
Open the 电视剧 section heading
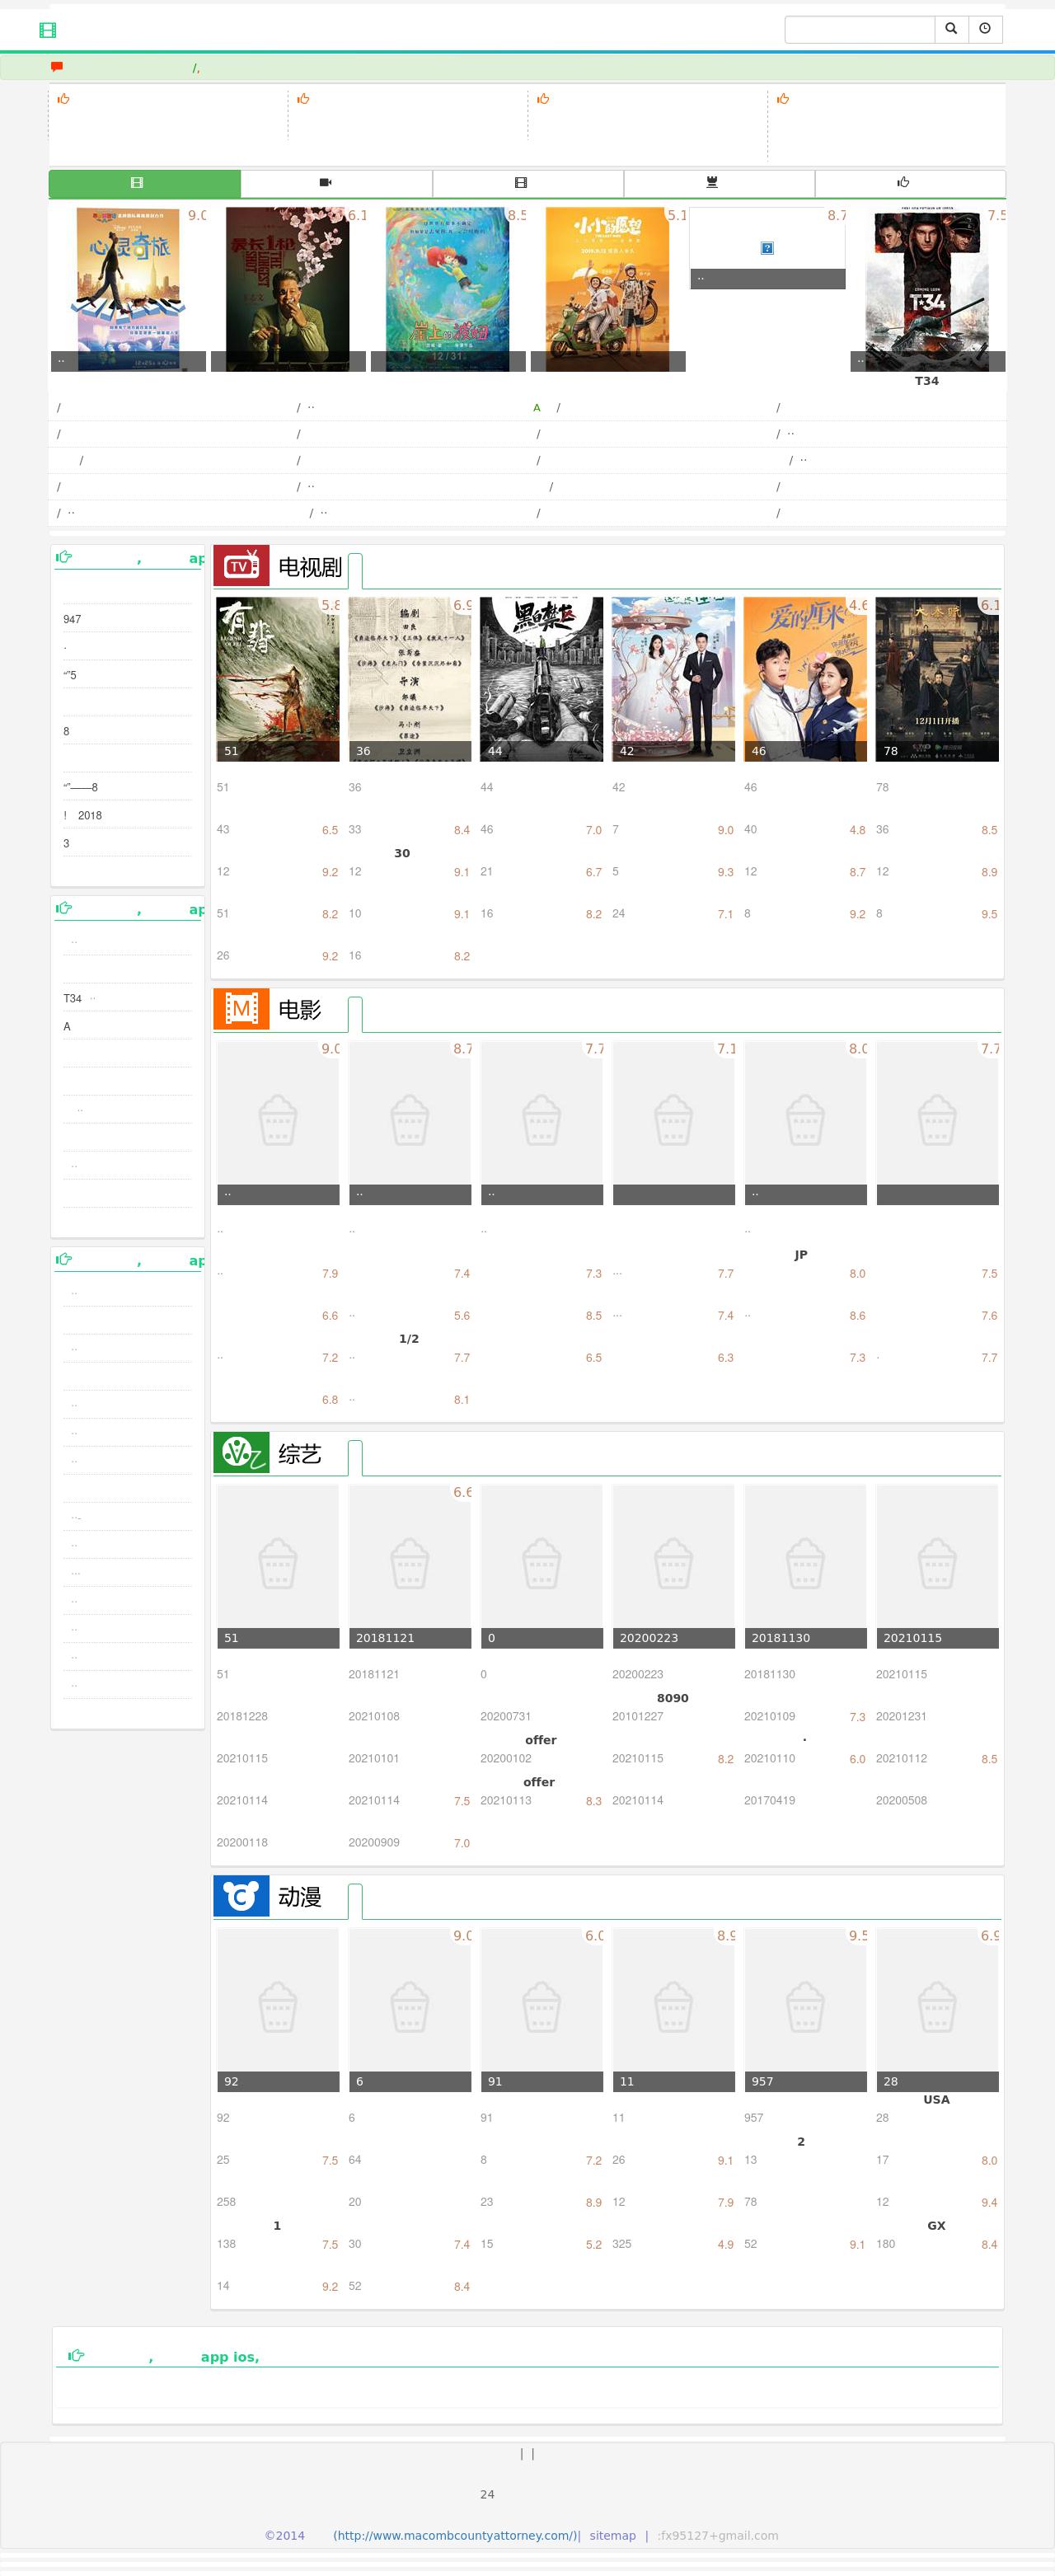click(310, 567)
